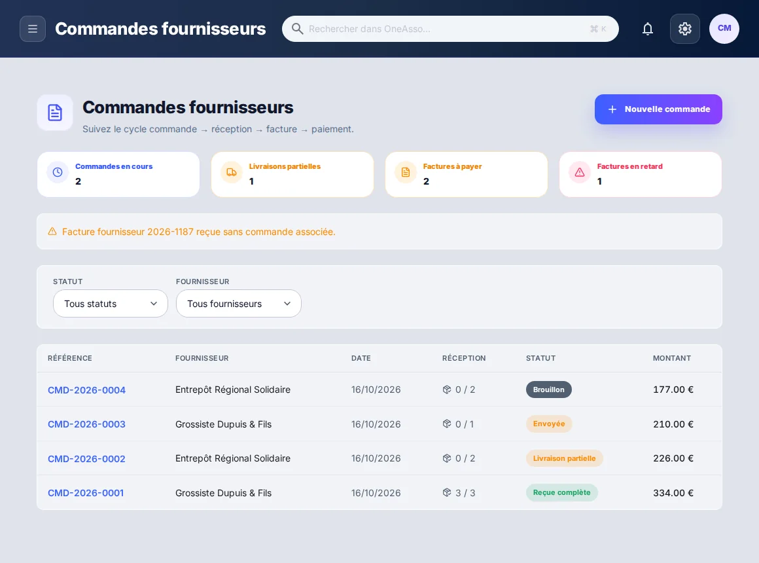
Task: Click package icon in CMD-2026-0003 row
Action: [x=447, y=424]
